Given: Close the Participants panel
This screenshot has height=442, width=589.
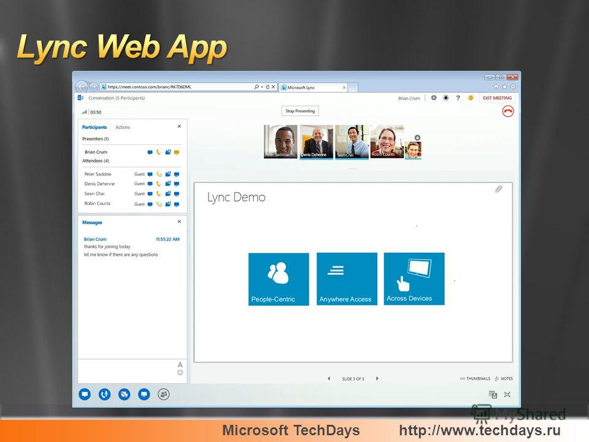Looking at the screenshot, I should pyautogui.click(x=179, y=126).
